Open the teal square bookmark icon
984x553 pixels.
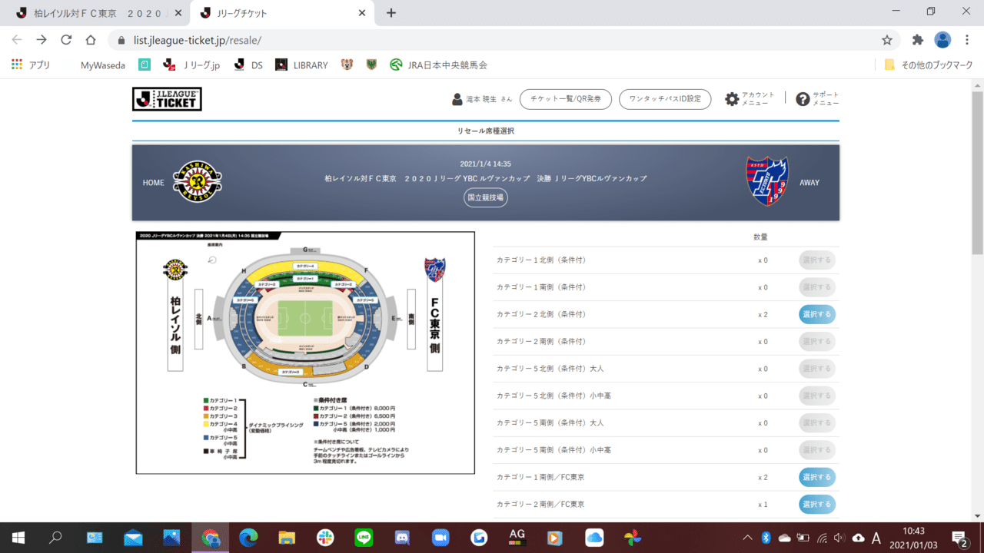point(144,65)
